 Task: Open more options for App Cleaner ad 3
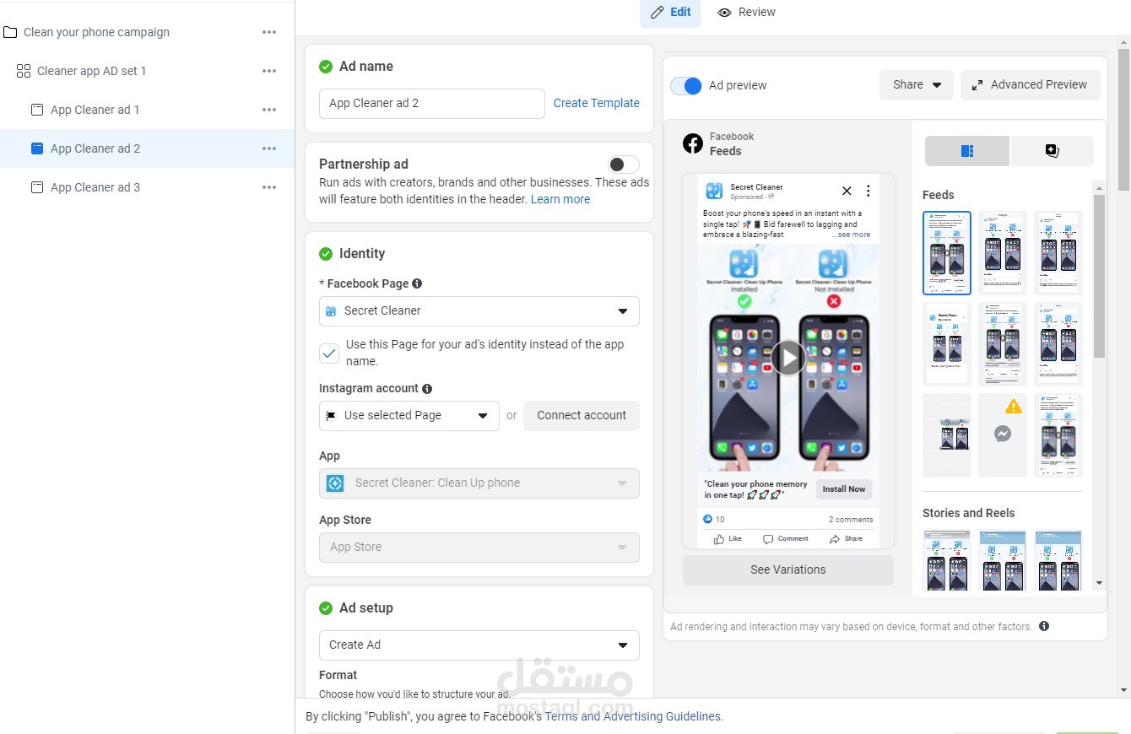click(x=269, y=187)
